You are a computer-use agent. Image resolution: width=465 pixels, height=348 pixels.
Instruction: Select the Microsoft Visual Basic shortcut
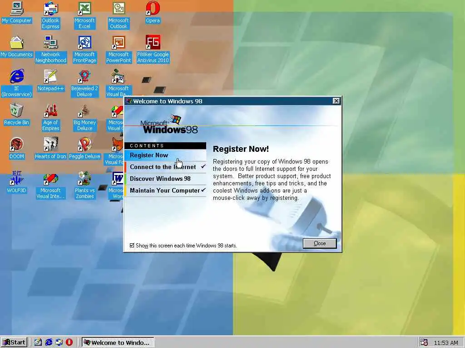pyautogui.click(x=119, y=83)
